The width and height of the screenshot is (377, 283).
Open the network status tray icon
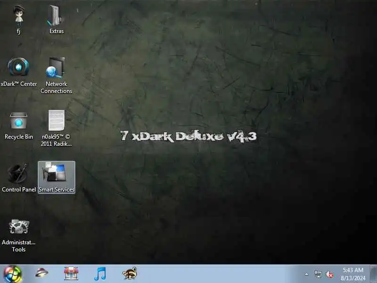318,274
